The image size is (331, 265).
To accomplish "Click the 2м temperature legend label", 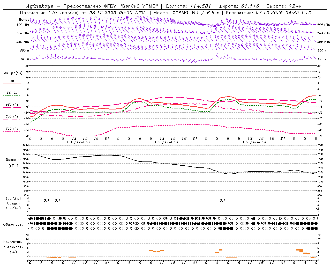I will [x=12, y=81].
